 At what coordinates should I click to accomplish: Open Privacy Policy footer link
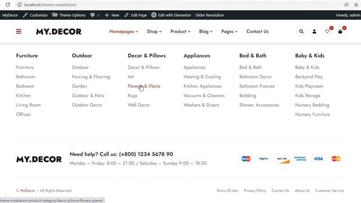coord(255,191)
